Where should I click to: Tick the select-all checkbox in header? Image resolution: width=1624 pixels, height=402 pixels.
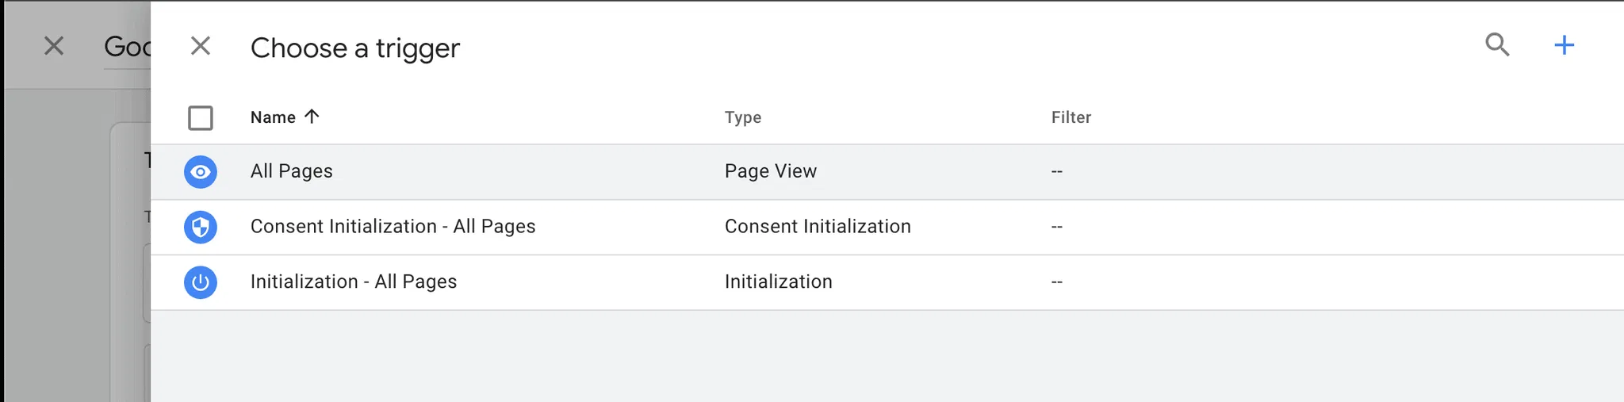tap(201, 118)
